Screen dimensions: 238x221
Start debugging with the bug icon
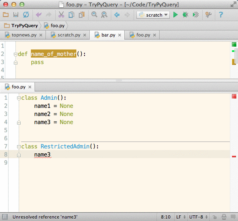pyautogui.click(x=185, y=15)
